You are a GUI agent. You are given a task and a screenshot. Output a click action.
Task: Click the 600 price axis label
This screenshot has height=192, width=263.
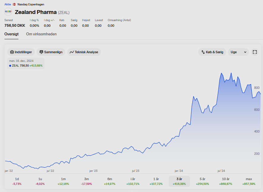coord(257,110)
